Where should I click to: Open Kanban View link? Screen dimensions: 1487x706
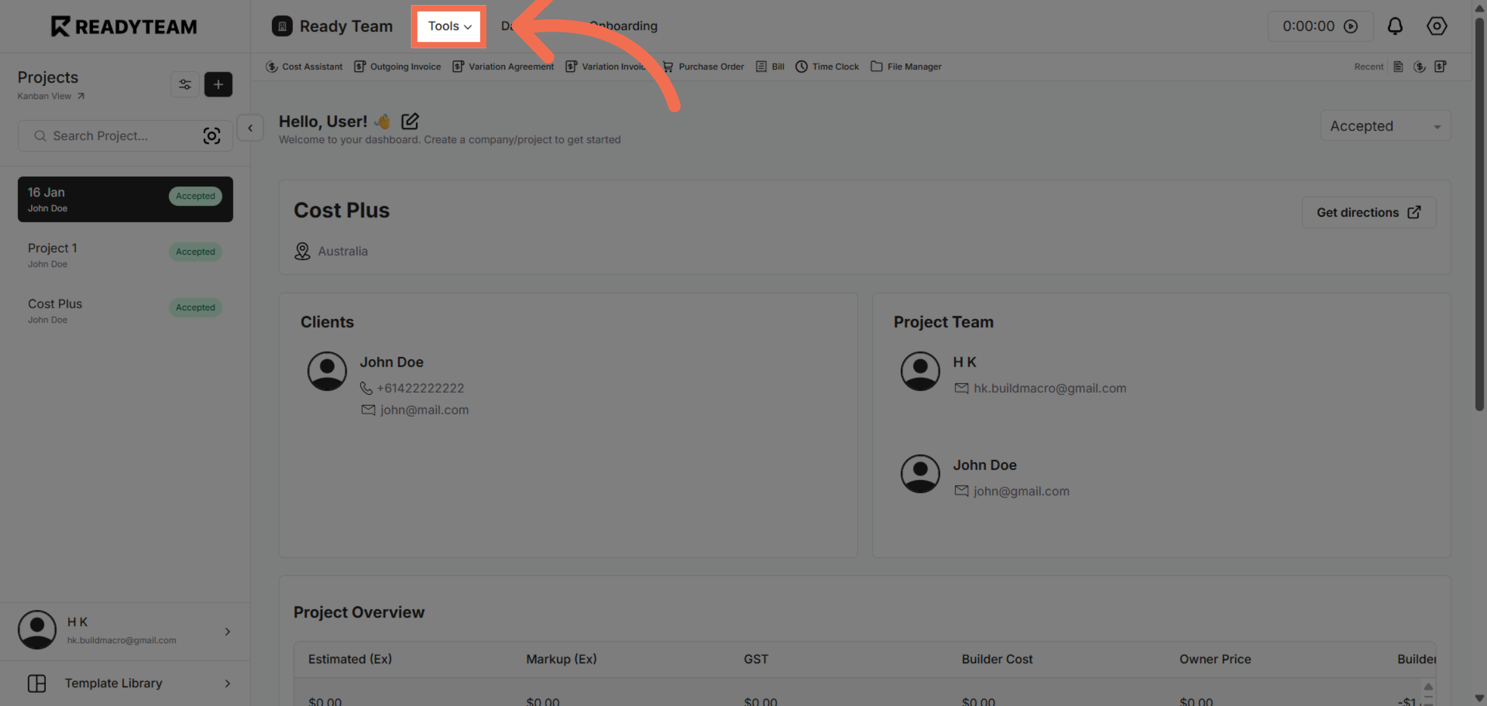click(44, 96)
